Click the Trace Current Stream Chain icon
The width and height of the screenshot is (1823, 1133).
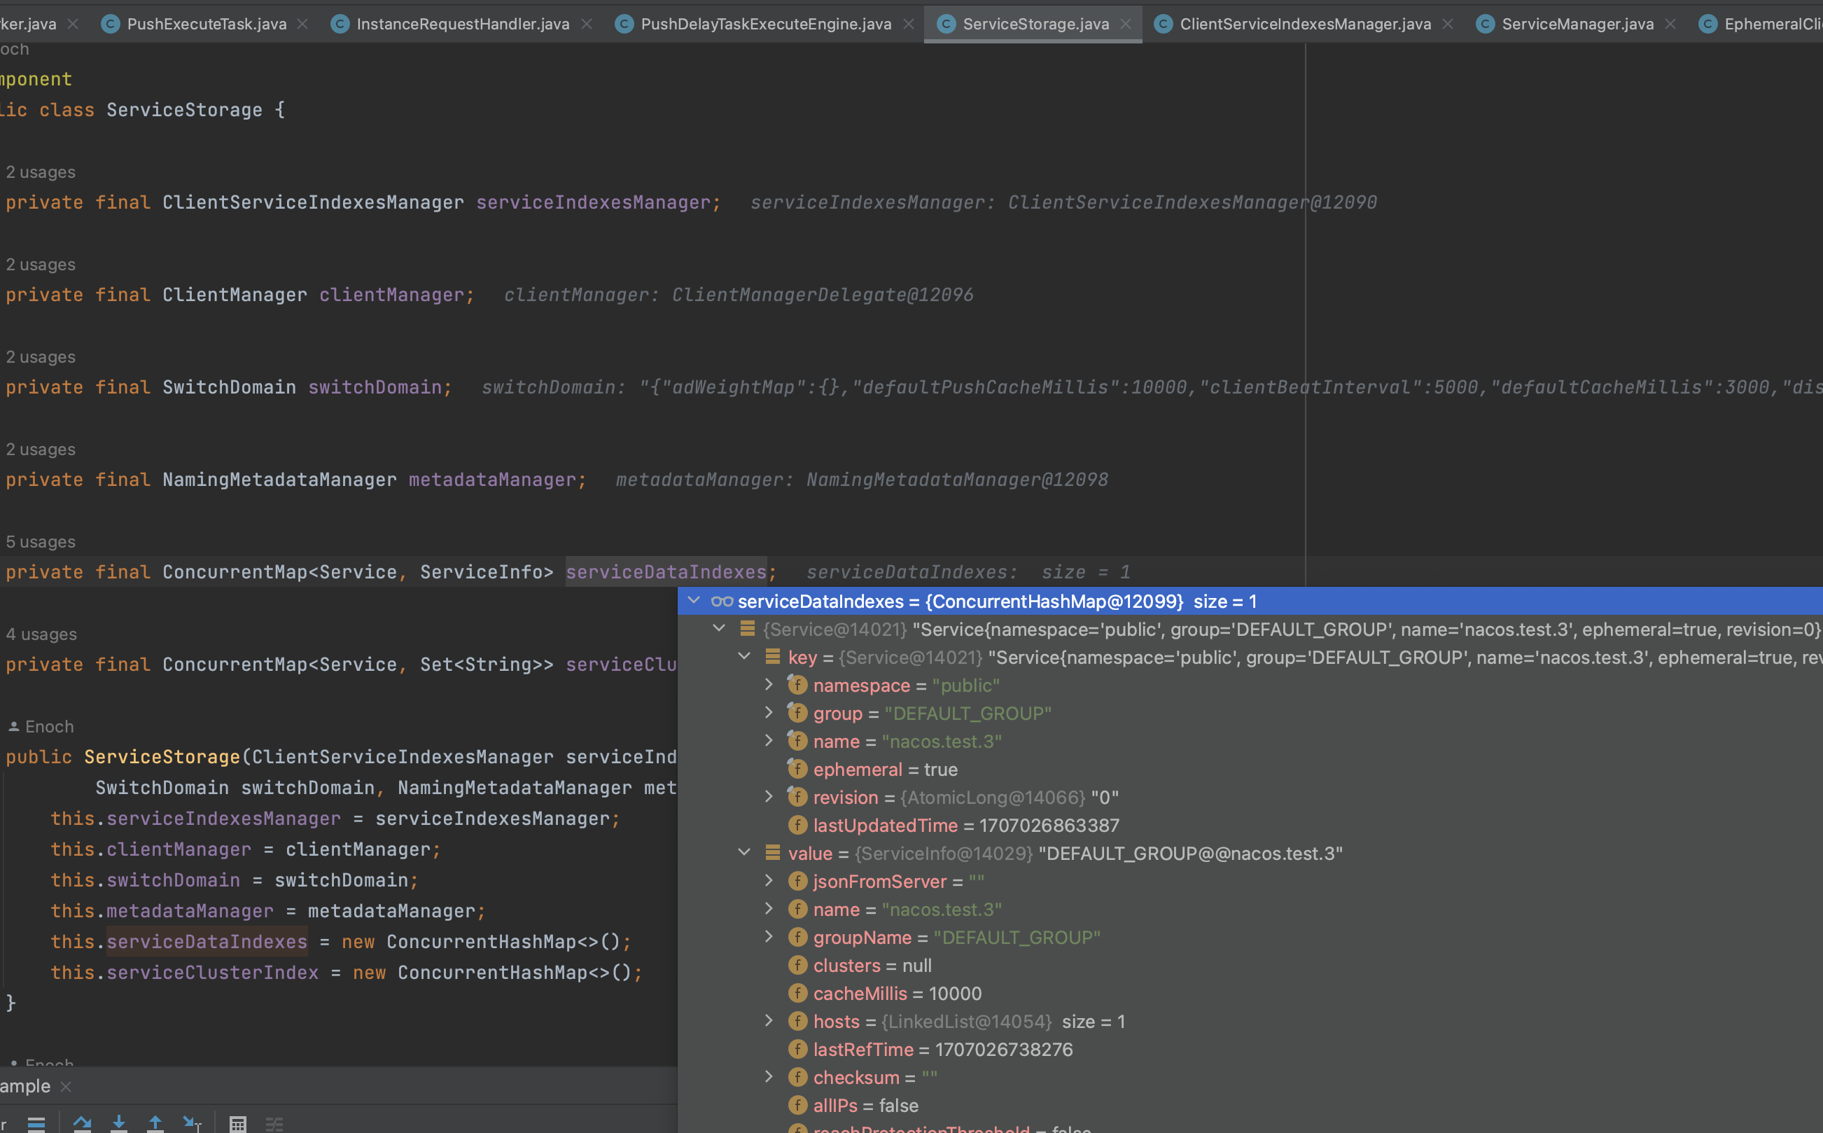[274, 1124]
